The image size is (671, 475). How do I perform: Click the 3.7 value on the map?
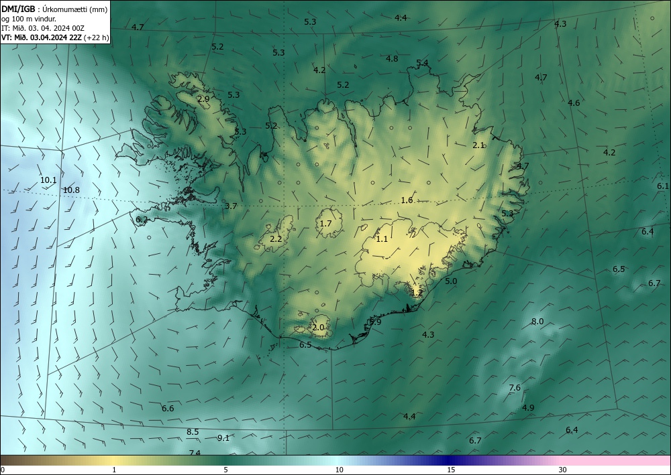coord(231,206)
